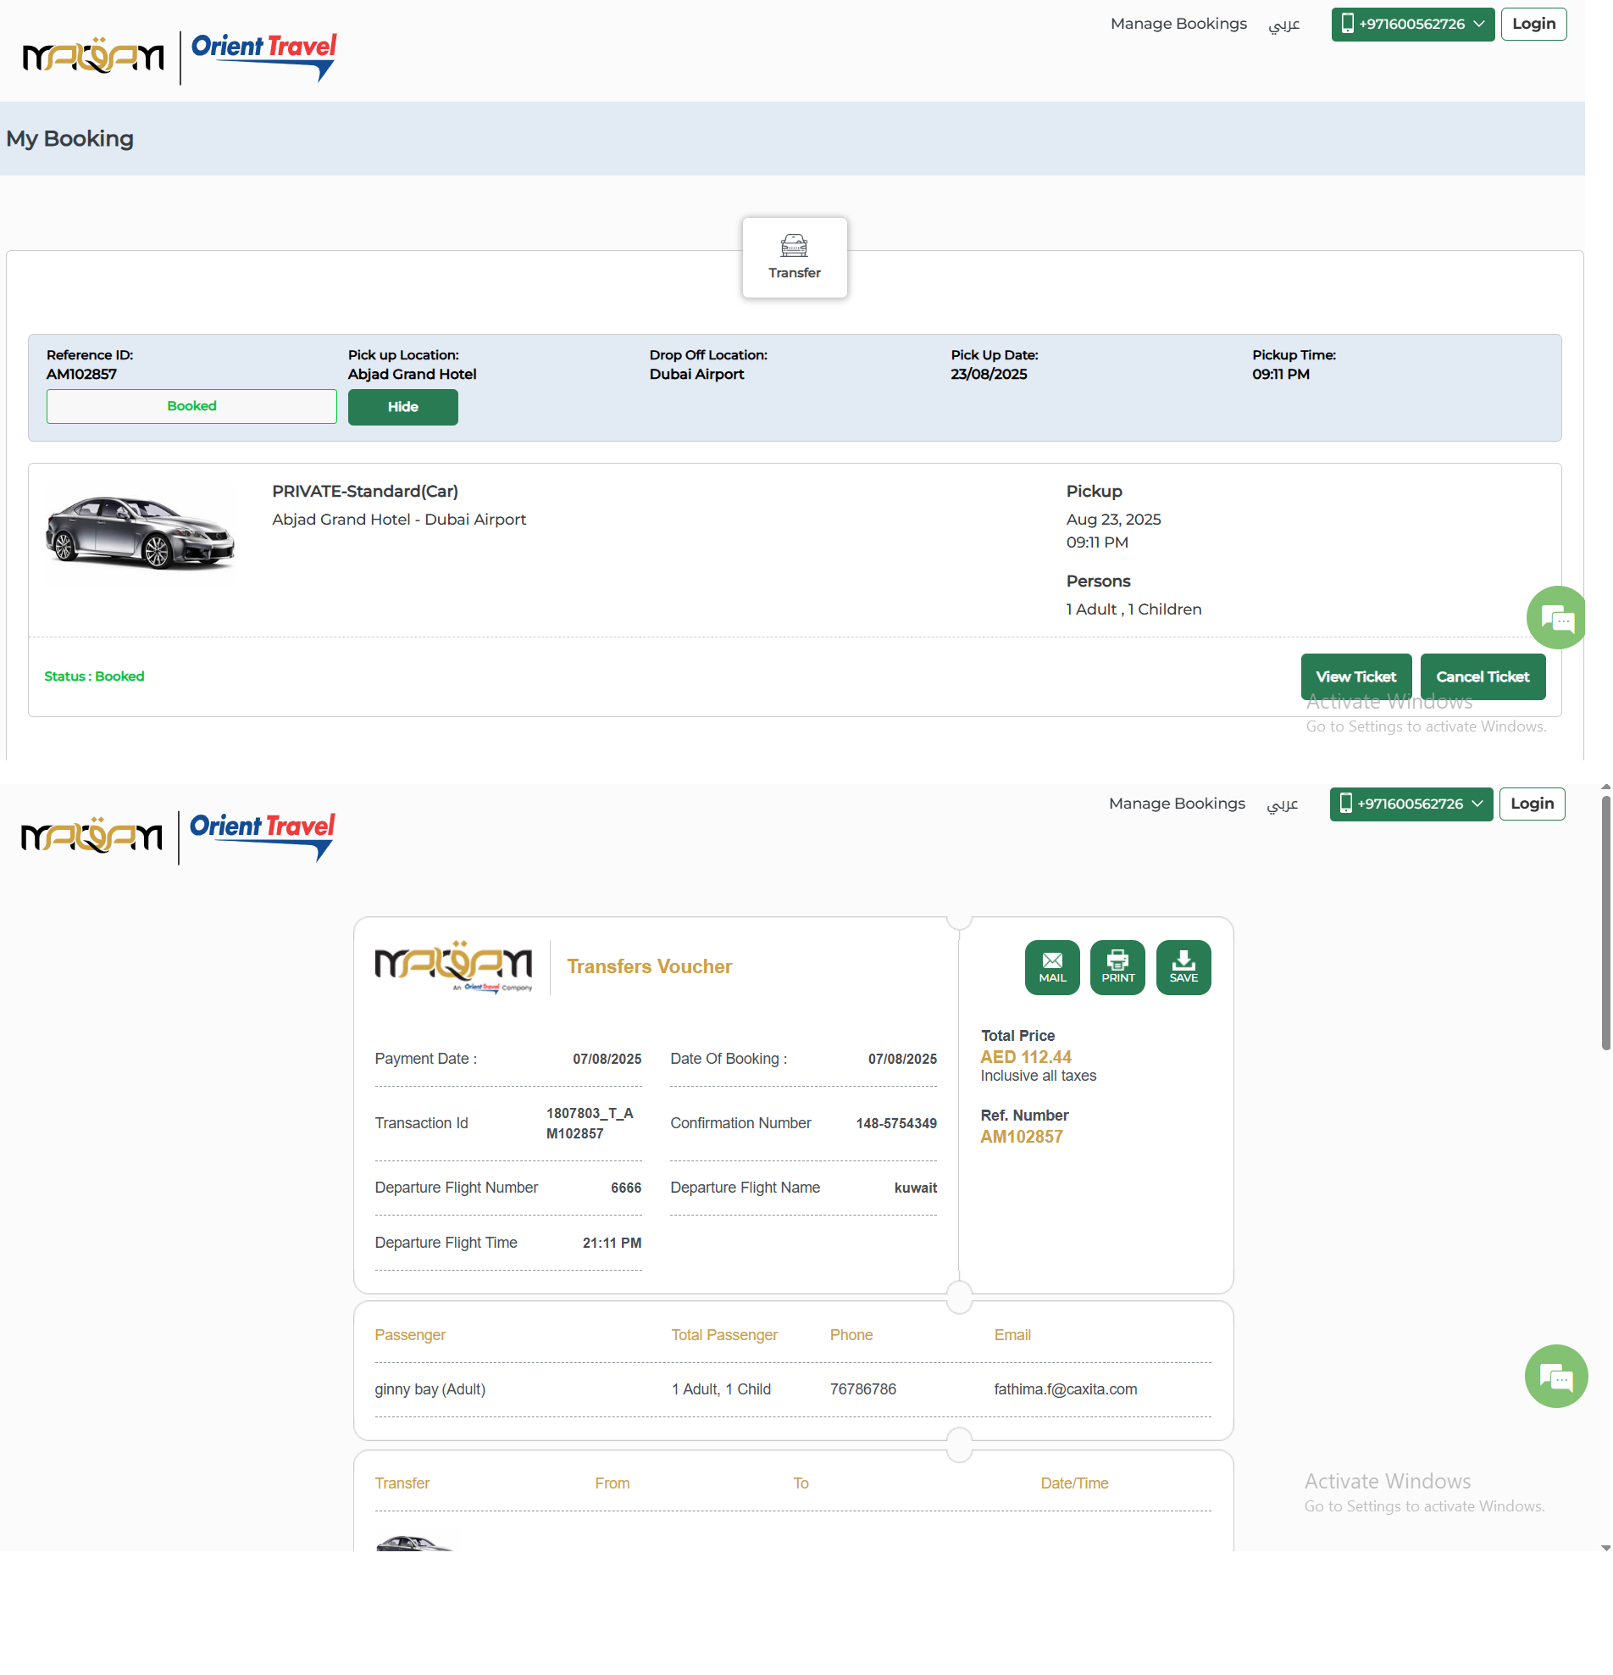Screen dimensions: 1613x1675
Task: Open the lower green chat bubble icon
Action: coord(1555,1376)
